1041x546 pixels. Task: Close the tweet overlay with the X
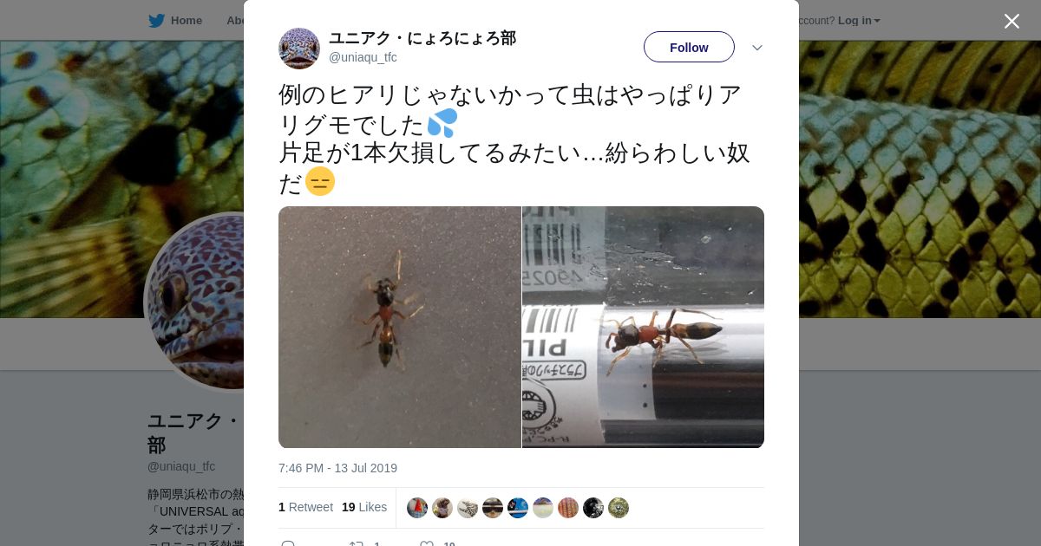1012,21
